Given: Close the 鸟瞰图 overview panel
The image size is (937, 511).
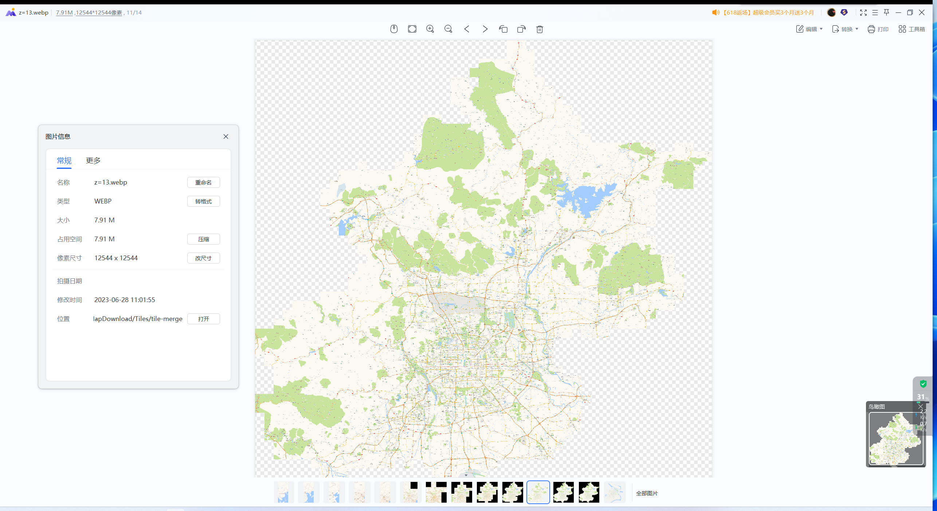Looking at the screenshot, I should click(920, 407).
